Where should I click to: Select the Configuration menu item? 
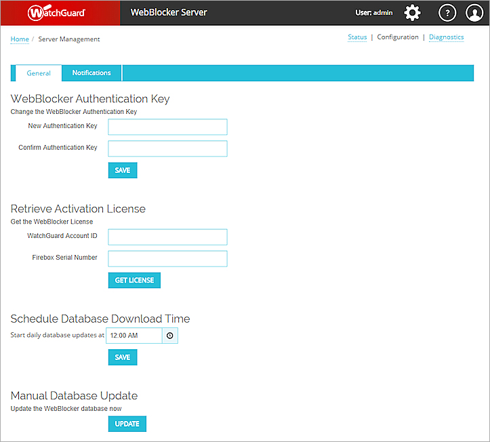pyautogui.click(x=398, y=37)
